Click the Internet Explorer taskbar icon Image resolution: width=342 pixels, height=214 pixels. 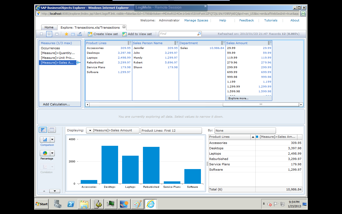(x=151, y=204)
